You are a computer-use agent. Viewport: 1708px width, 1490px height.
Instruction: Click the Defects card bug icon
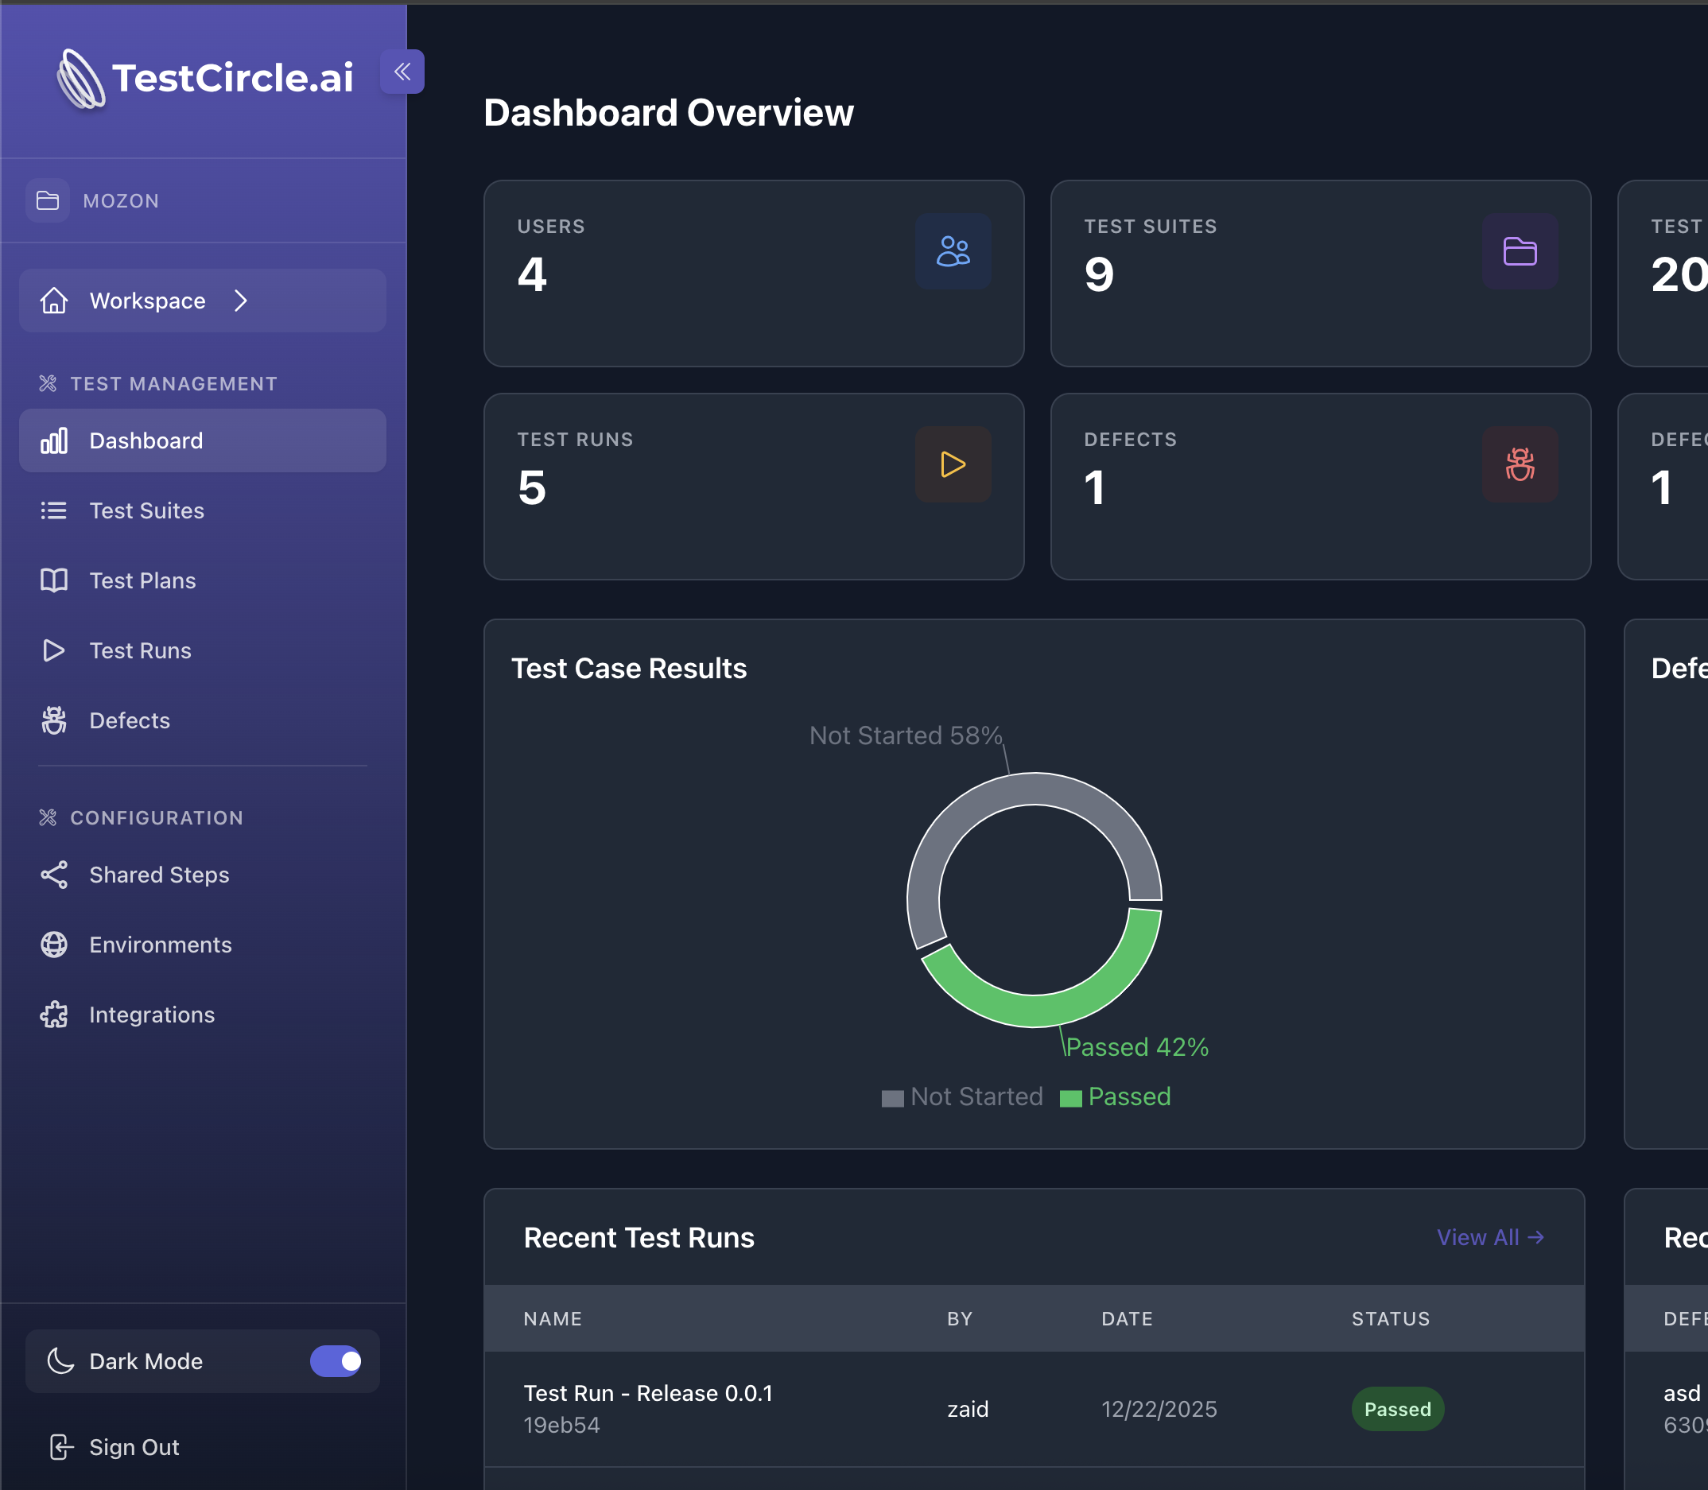pos(1520,464)
